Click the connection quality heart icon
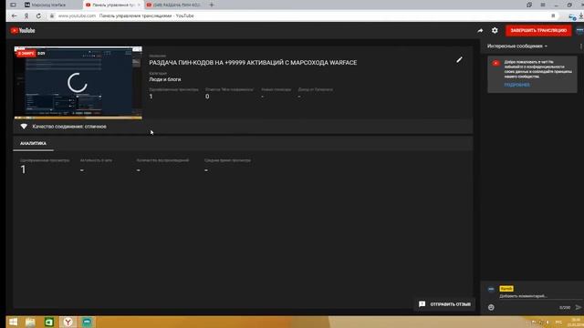584x328 pixels. [24, 127]
